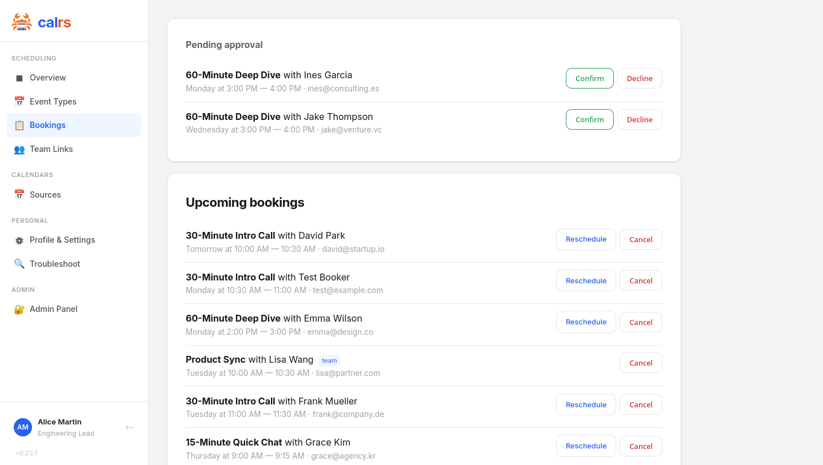This screenshot has width=823, height=465.
Task: Open Sources via its calendar icon
Action: pos(19,194)
